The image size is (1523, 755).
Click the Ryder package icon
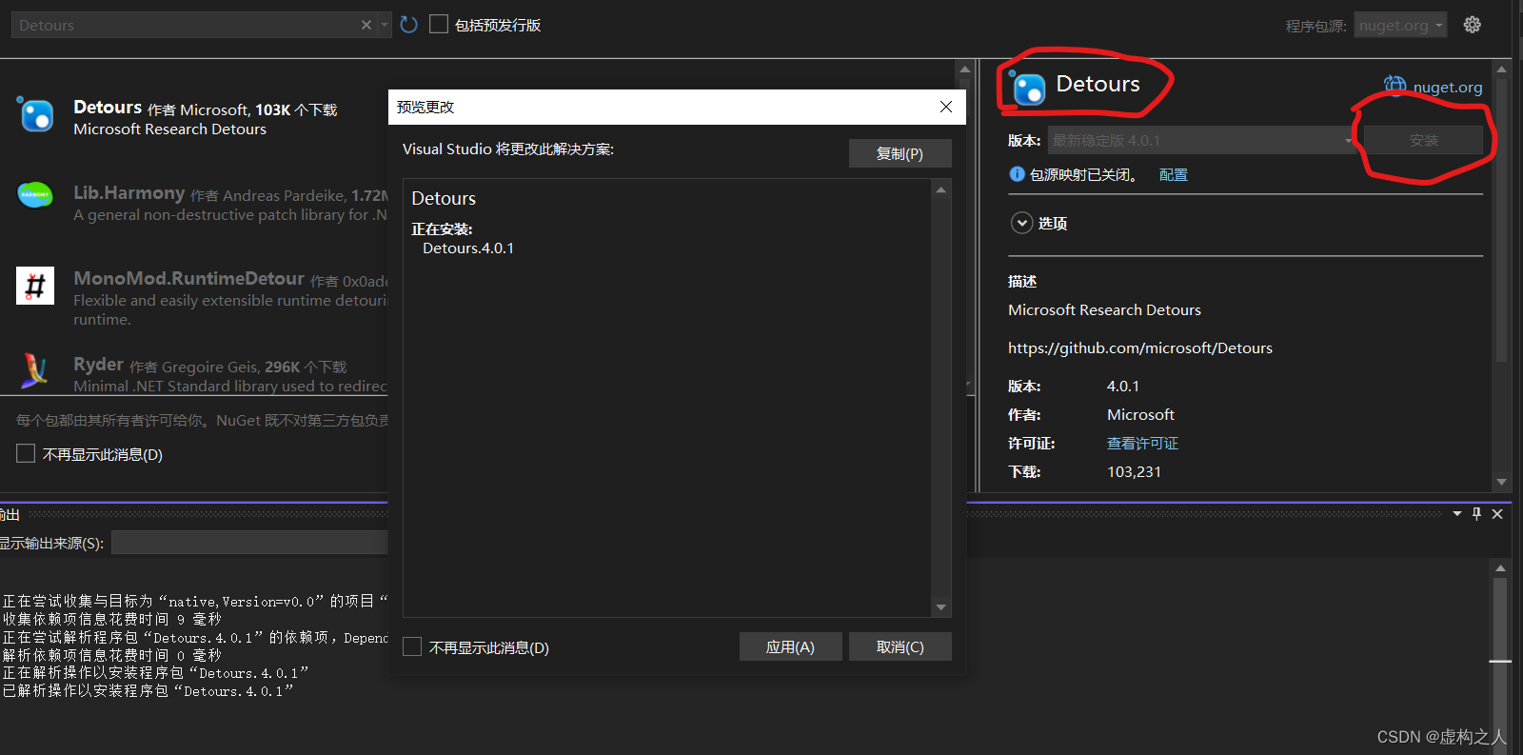pyautogui.click(x=35, y=369)
